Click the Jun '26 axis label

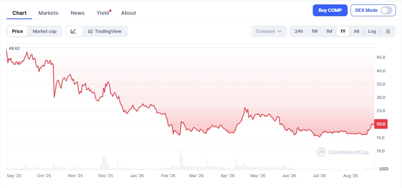pyautogui.click(x=289, y=176)
